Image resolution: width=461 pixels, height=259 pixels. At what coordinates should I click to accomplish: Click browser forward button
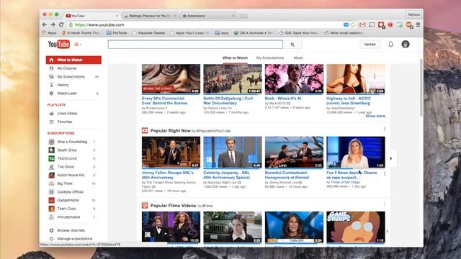coord(53,24)
